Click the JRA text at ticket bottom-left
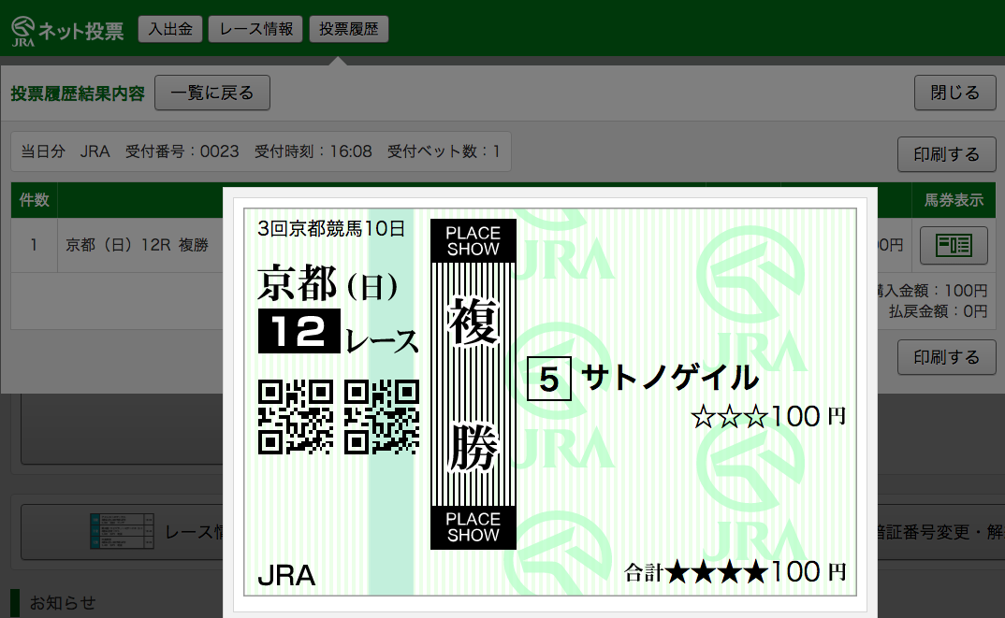Screen dimensions: 1005x618 [286, 576]
